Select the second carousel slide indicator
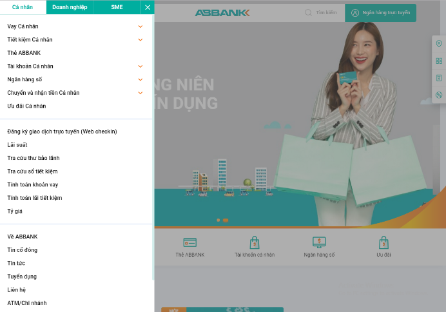The image size is (446, 312). tap(225, 220)
